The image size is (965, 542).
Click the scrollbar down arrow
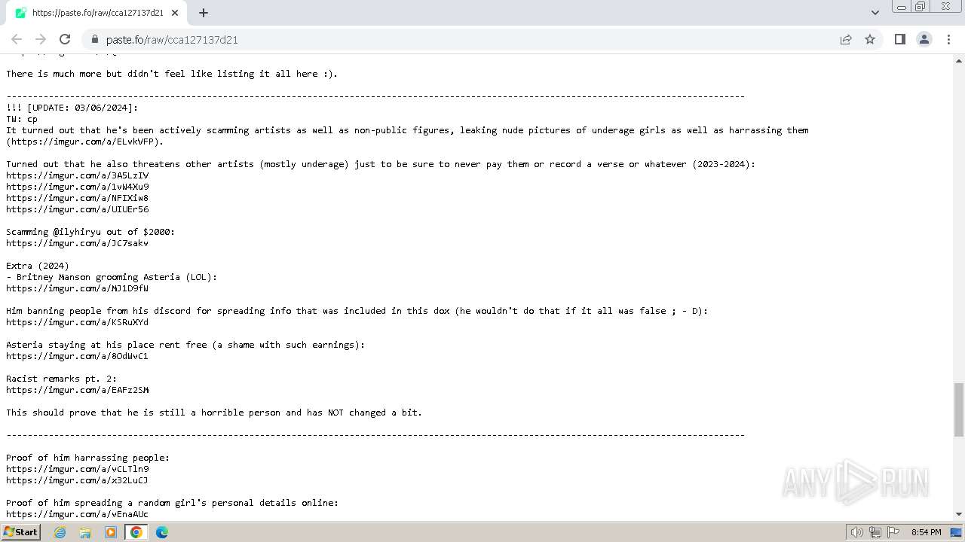[x=958, y=514]
